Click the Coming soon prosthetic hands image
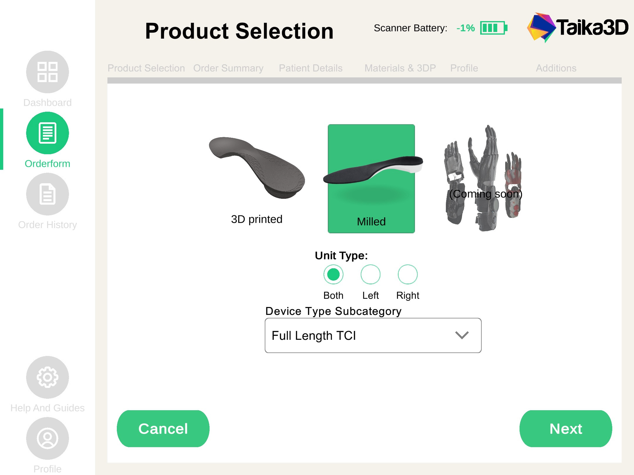634x475 pixels. (484, 178)
